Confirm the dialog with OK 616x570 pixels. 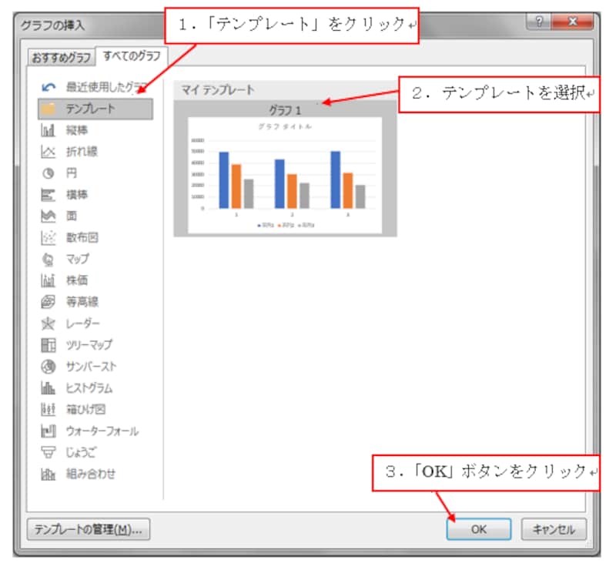[480, 529]
